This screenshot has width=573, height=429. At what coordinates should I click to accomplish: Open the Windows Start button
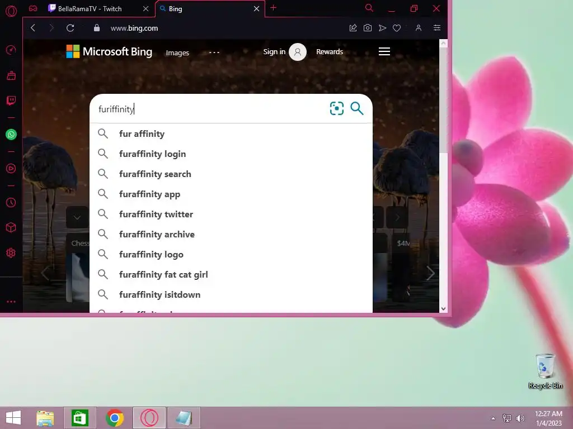click(x=13, y=418)
